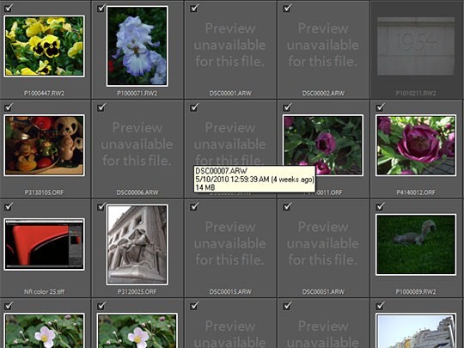Select the dimmed 1954 stone thumbnail
The image size is (464, 348).
[416, 46]
